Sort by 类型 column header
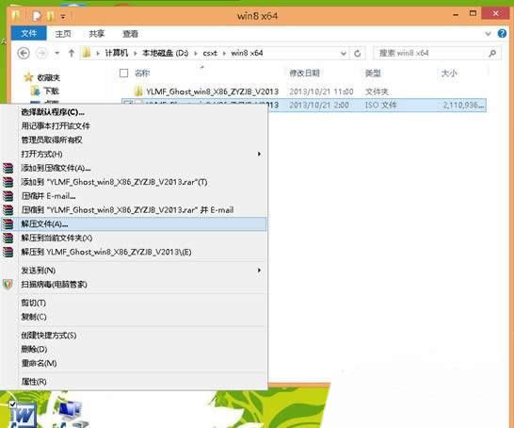Viewport: 514px width, 428px height. (x=373, y=73)
